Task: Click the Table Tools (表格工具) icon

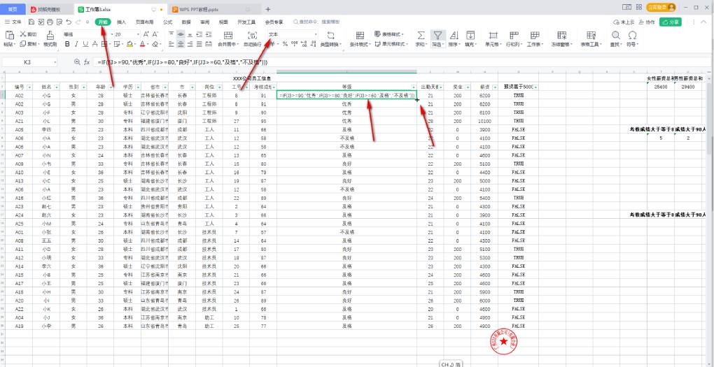Action: 591,35
